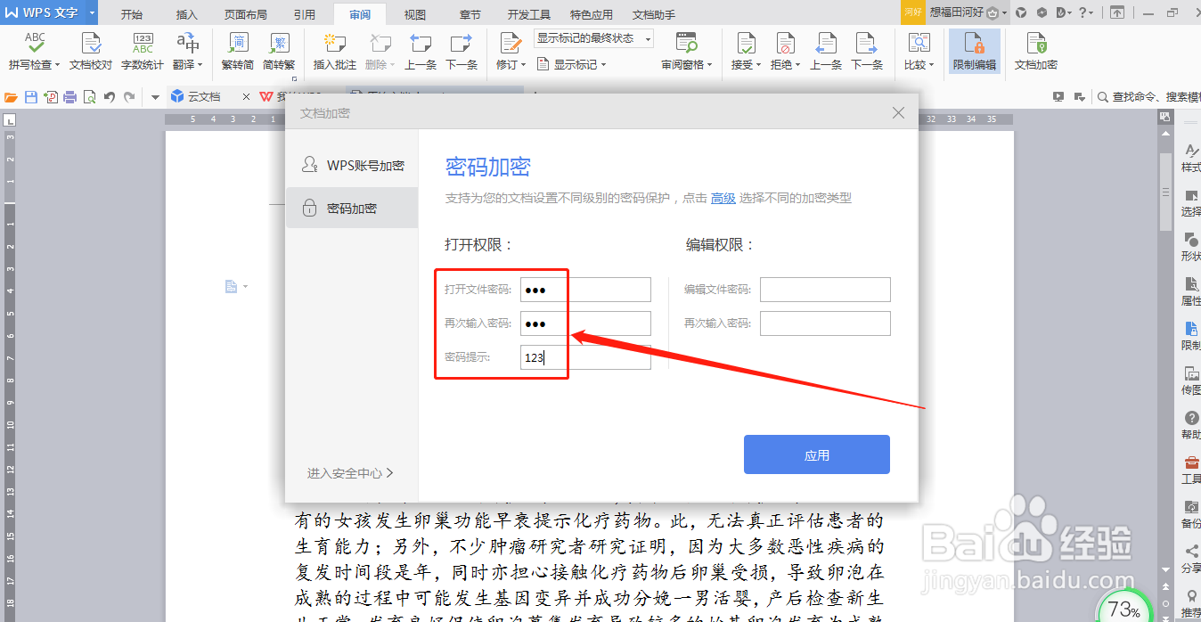1201x622 pixels.
Task: Open the 高级 advanced encryption link
Action: 723,197
